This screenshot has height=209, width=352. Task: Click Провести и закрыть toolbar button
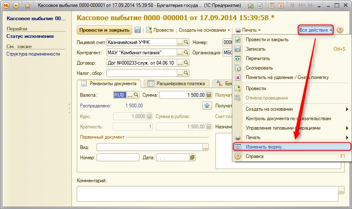[x=104, y=30]
